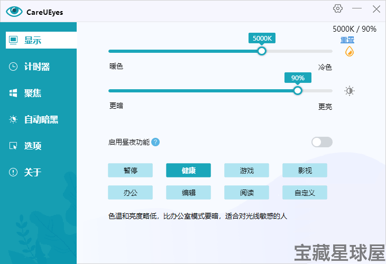Viewport: 386px width, 264px height.
Task: Click the 启用昼夜功能 label text
Action: 129,142
